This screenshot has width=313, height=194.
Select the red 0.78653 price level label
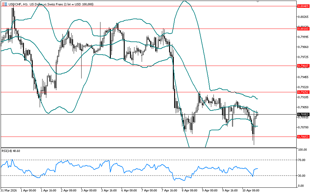[303, 137]
